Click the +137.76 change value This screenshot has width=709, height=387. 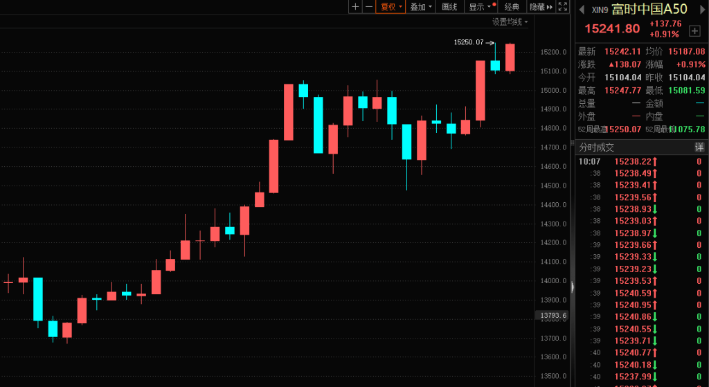665,24
